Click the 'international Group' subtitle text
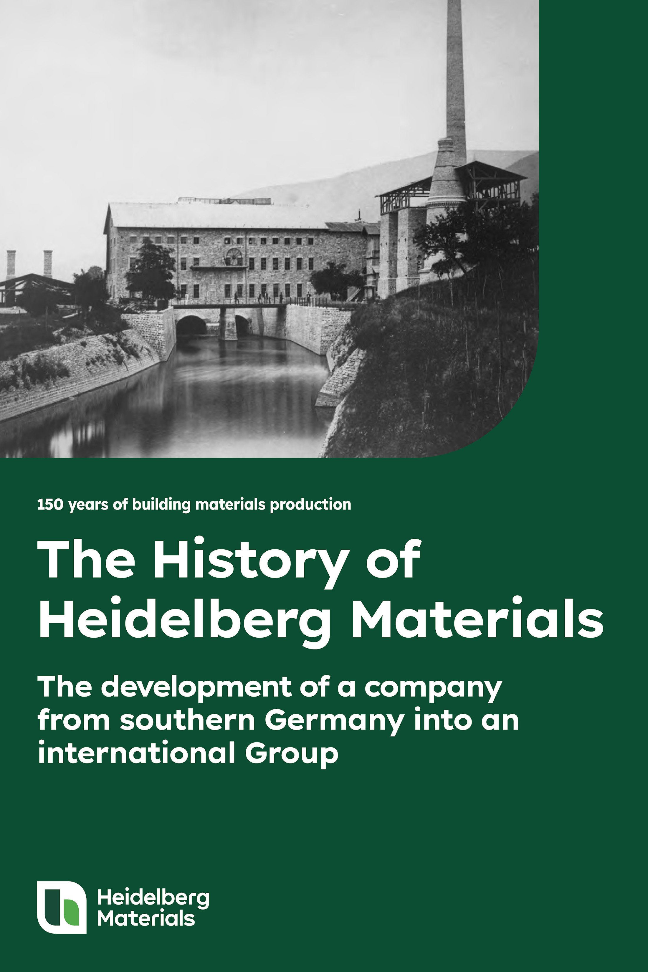Image resolution: width=648 pixels, height=972 pixels. pos(188,753)
